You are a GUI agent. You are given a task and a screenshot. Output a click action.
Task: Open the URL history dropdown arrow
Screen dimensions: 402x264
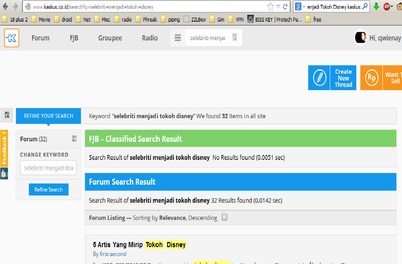click(x=278, y=7)
